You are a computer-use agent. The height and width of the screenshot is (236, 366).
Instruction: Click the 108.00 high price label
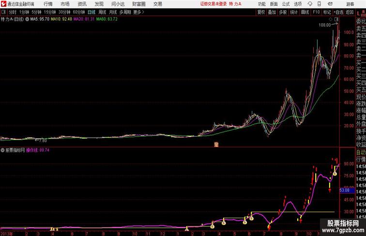coord(325,25)
